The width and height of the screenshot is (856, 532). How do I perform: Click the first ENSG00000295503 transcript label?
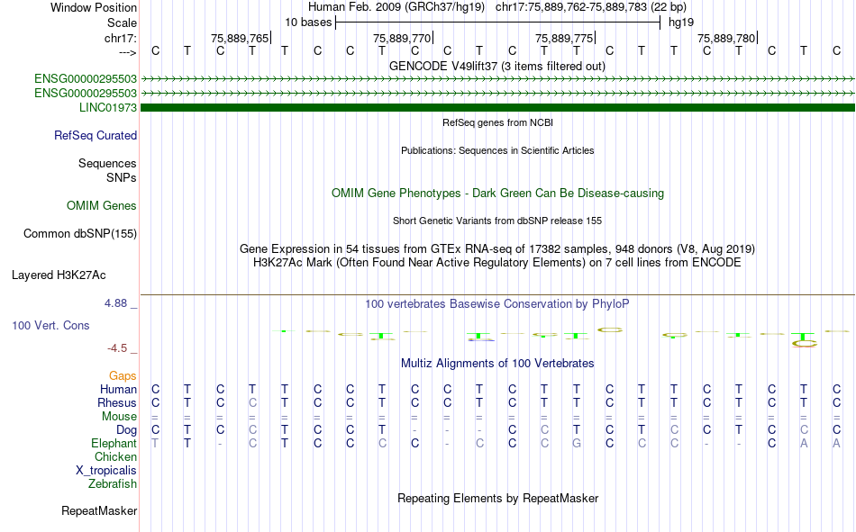86,79
